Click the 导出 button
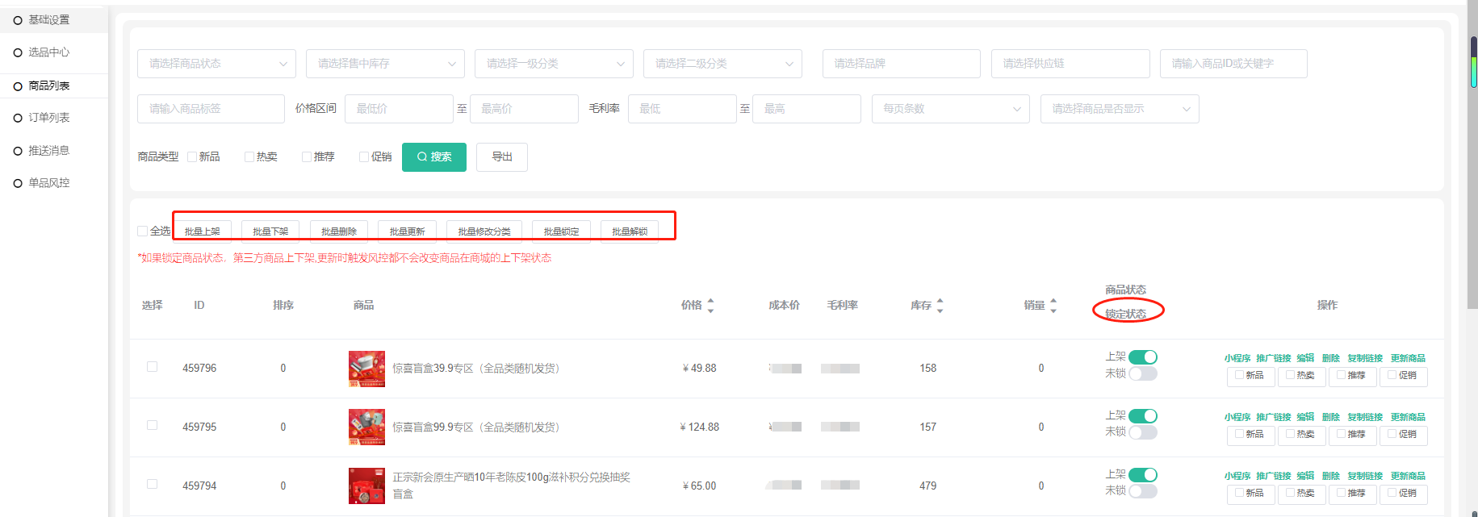Screen dimensions: 1478x517 pyautogui.click(x=502, y=157)
